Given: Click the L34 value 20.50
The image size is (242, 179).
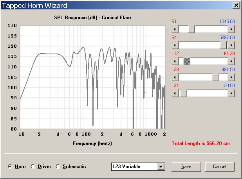Looking at the screenshot, I should click(x=229, y=86).
